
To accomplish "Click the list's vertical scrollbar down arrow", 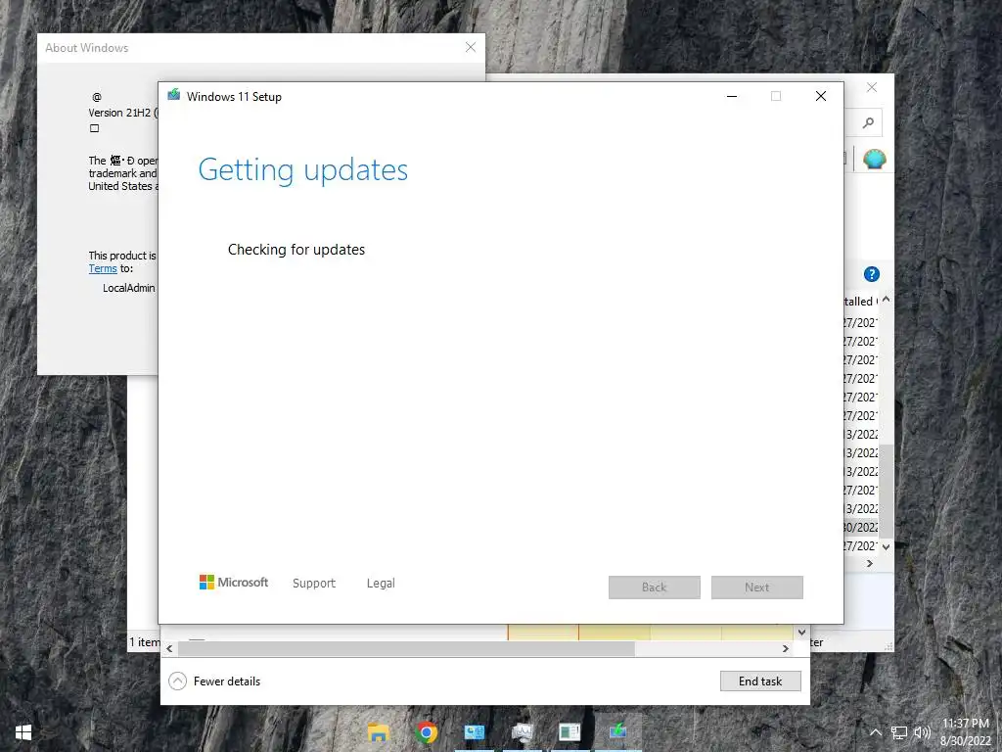I will [x=886, y=546].
